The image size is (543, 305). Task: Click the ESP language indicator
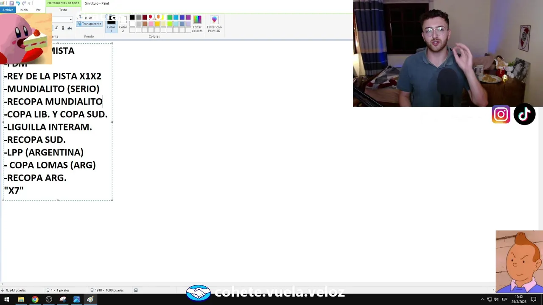tap(504, 299)
